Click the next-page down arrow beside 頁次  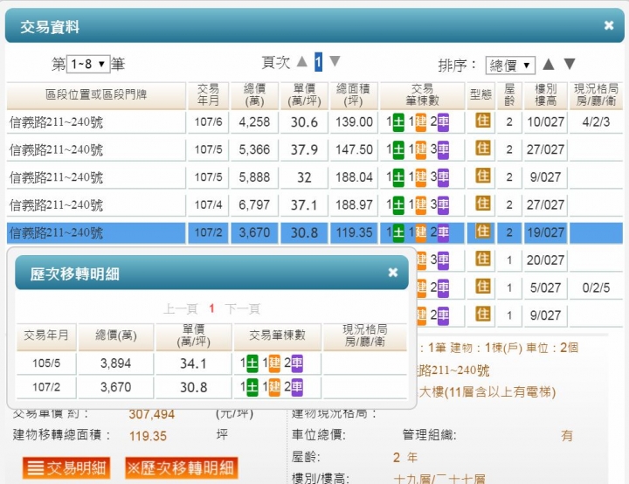click(x=335, y=61)
